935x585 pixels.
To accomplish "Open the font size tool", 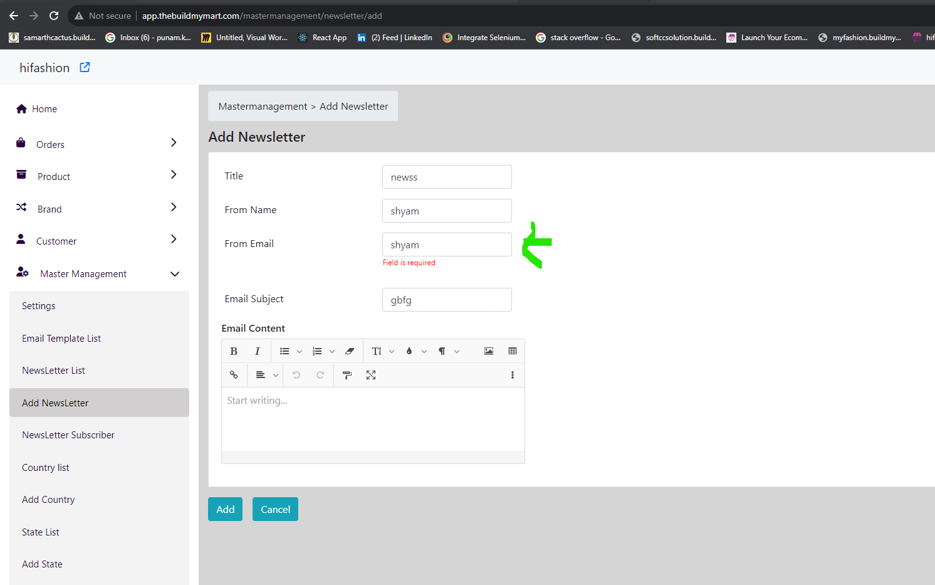I will [x=377, y=351].
